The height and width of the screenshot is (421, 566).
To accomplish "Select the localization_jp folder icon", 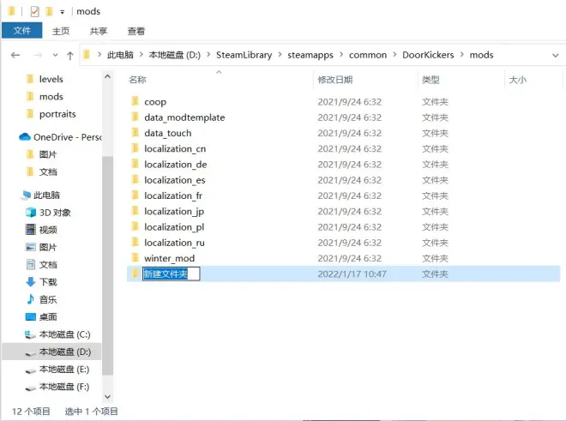I will point(135,211).
